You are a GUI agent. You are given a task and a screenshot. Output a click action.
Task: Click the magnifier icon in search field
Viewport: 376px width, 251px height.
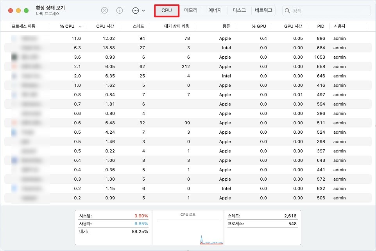tap(288, 11)
